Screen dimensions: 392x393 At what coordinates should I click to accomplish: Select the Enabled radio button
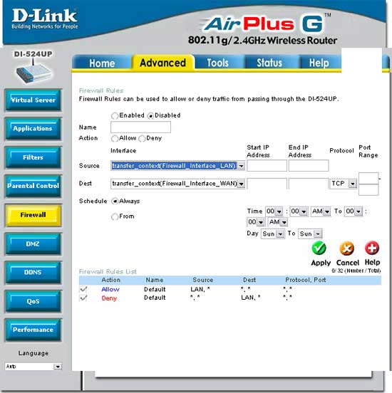(115, 115)
